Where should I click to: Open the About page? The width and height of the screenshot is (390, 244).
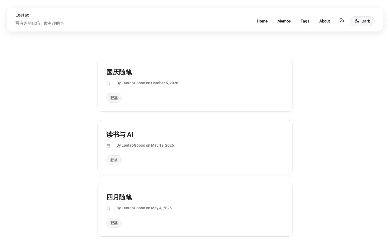(324, 21)
